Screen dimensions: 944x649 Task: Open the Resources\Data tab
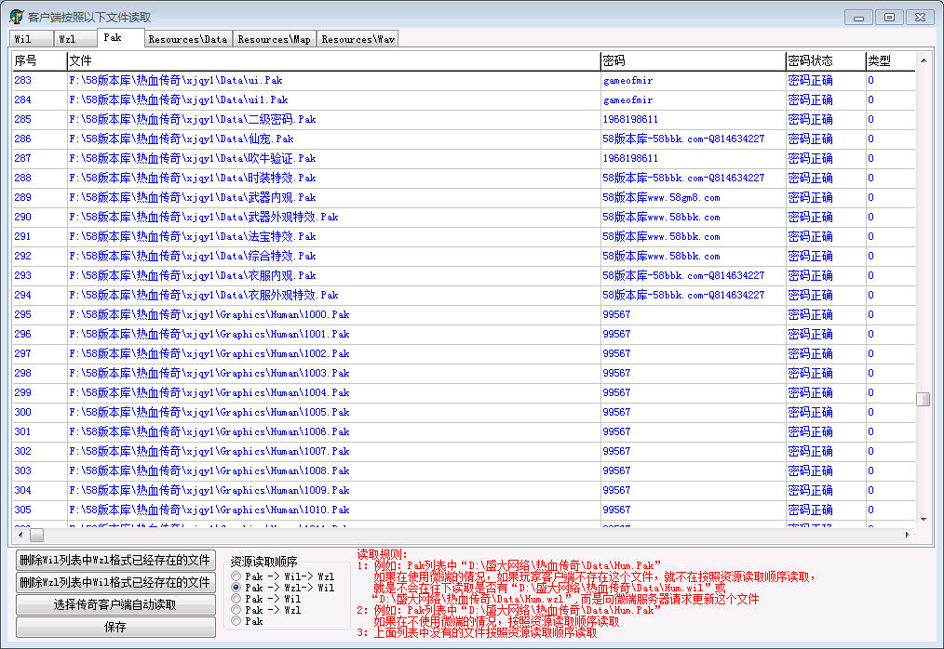coord(188,39)
